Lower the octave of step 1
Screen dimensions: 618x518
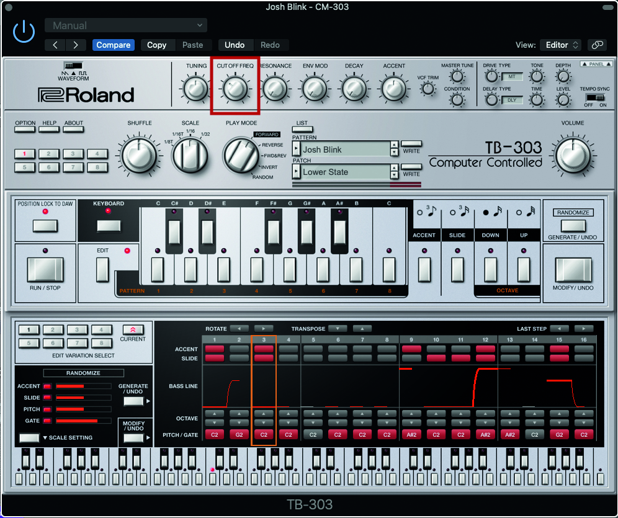tap(215, 422)
